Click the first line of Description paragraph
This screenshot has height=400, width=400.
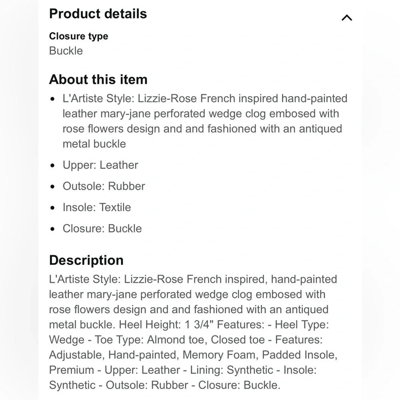tap(193, 279)
